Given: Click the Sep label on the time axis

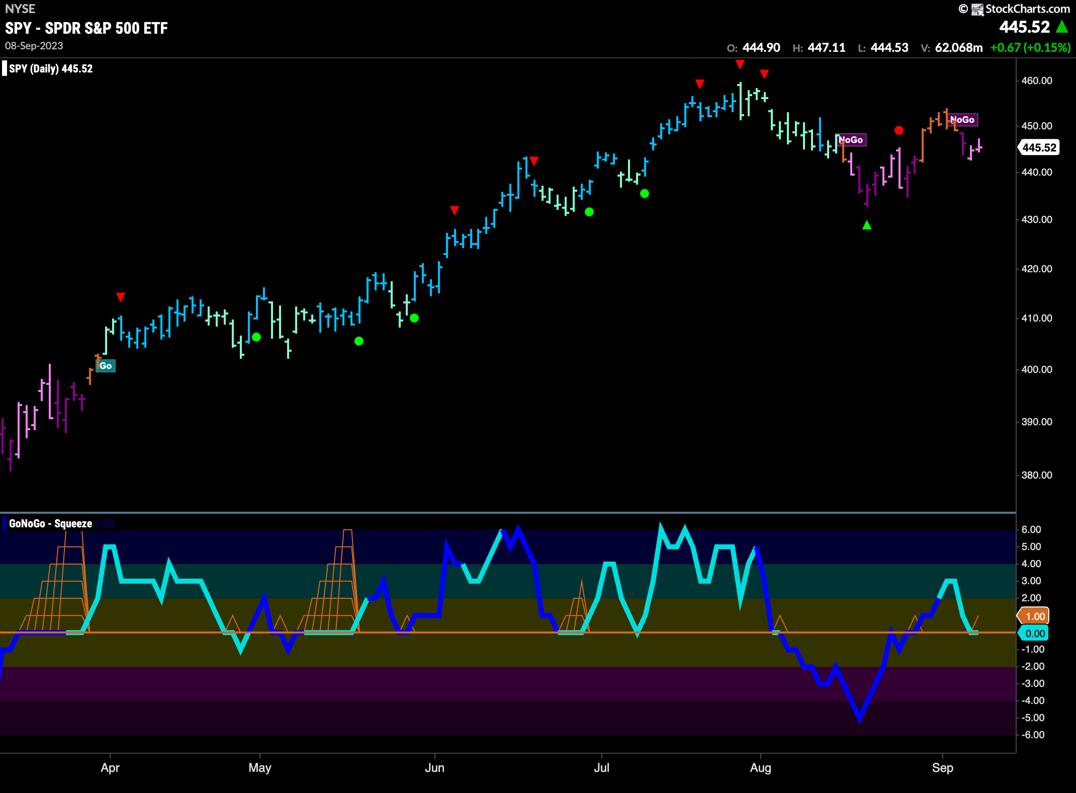Looking at the screenshot, I should [943, 768].
